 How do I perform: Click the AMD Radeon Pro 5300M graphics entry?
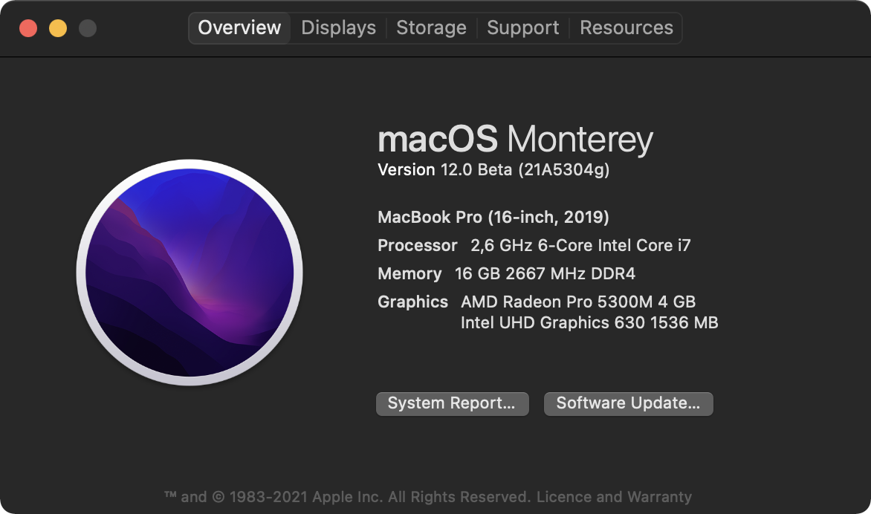coord(578,302)
